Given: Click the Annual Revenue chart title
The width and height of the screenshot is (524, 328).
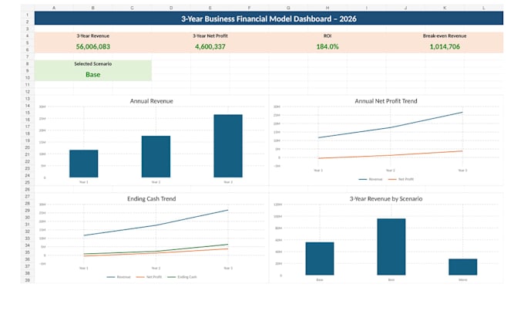Looking at the screenshot, I should pos(151,101).
